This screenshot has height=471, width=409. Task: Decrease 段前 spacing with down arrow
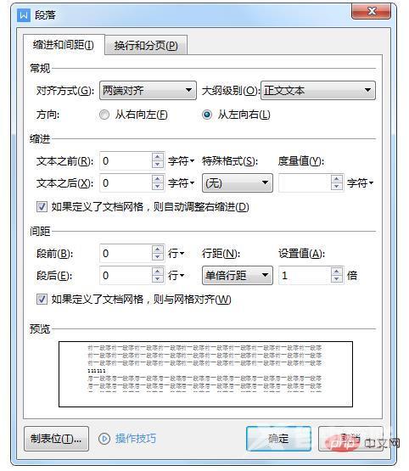tap(158, 257)
